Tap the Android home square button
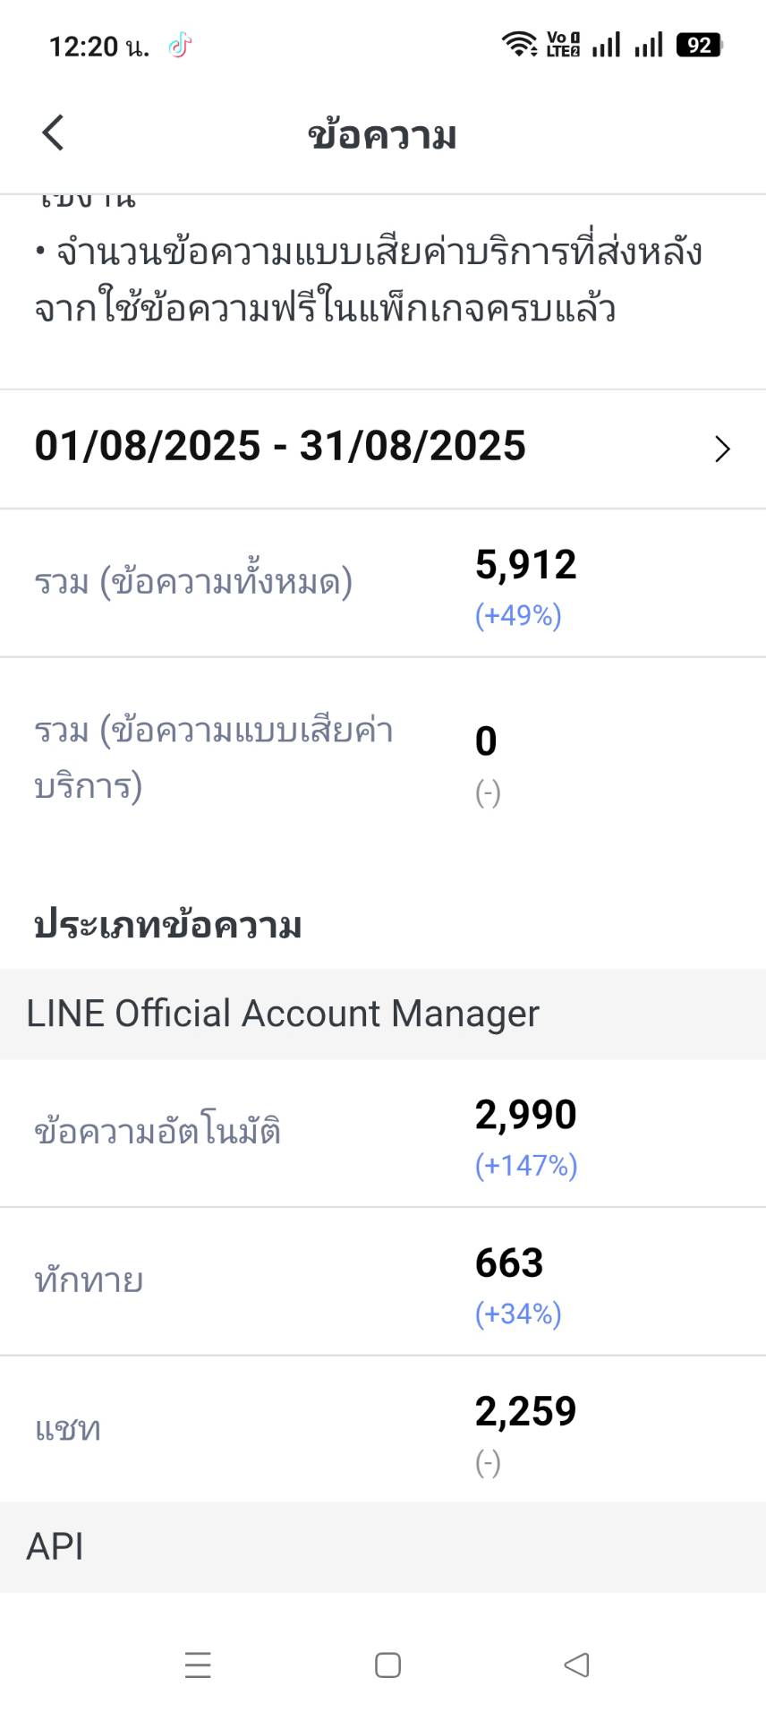This screenshot has width=766, height=1712. (387, 1665)
